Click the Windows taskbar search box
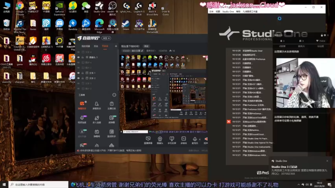 tap(38, 184)
